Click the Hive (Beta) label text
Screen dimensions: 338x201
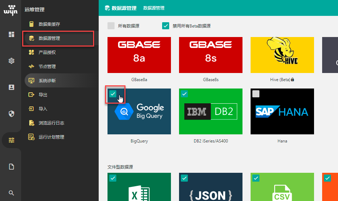[x=280, y=80]
